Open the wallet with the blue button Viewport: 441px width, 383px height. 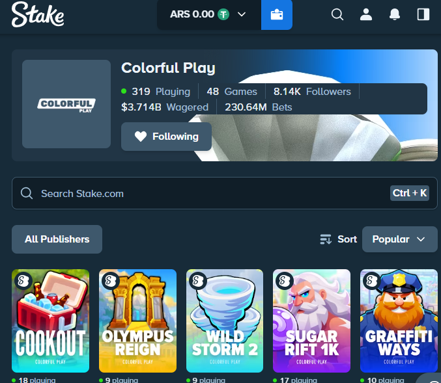[x=277, y=14]
